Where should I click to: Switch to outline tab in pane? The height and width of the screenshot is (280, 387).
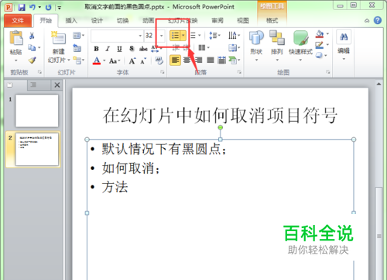click(x=33, y=85)
